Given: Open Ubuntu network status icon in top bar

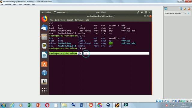Looking at the screenshot, I should pyautogui.click(x=138, y=12).
